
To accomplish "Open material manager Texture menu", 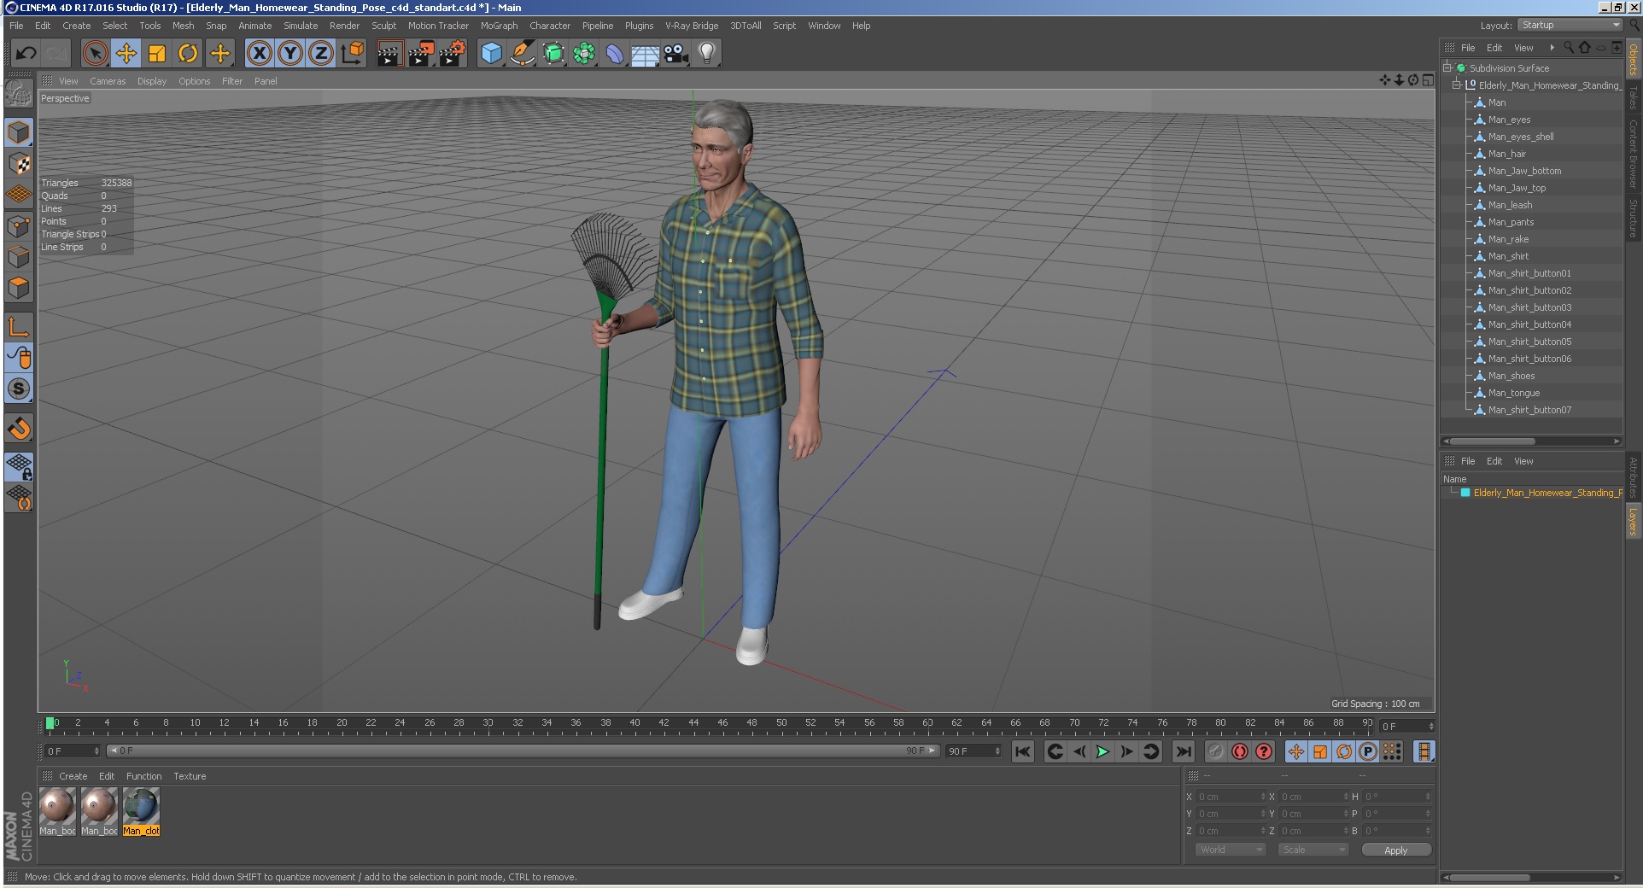I will point(190,776).
